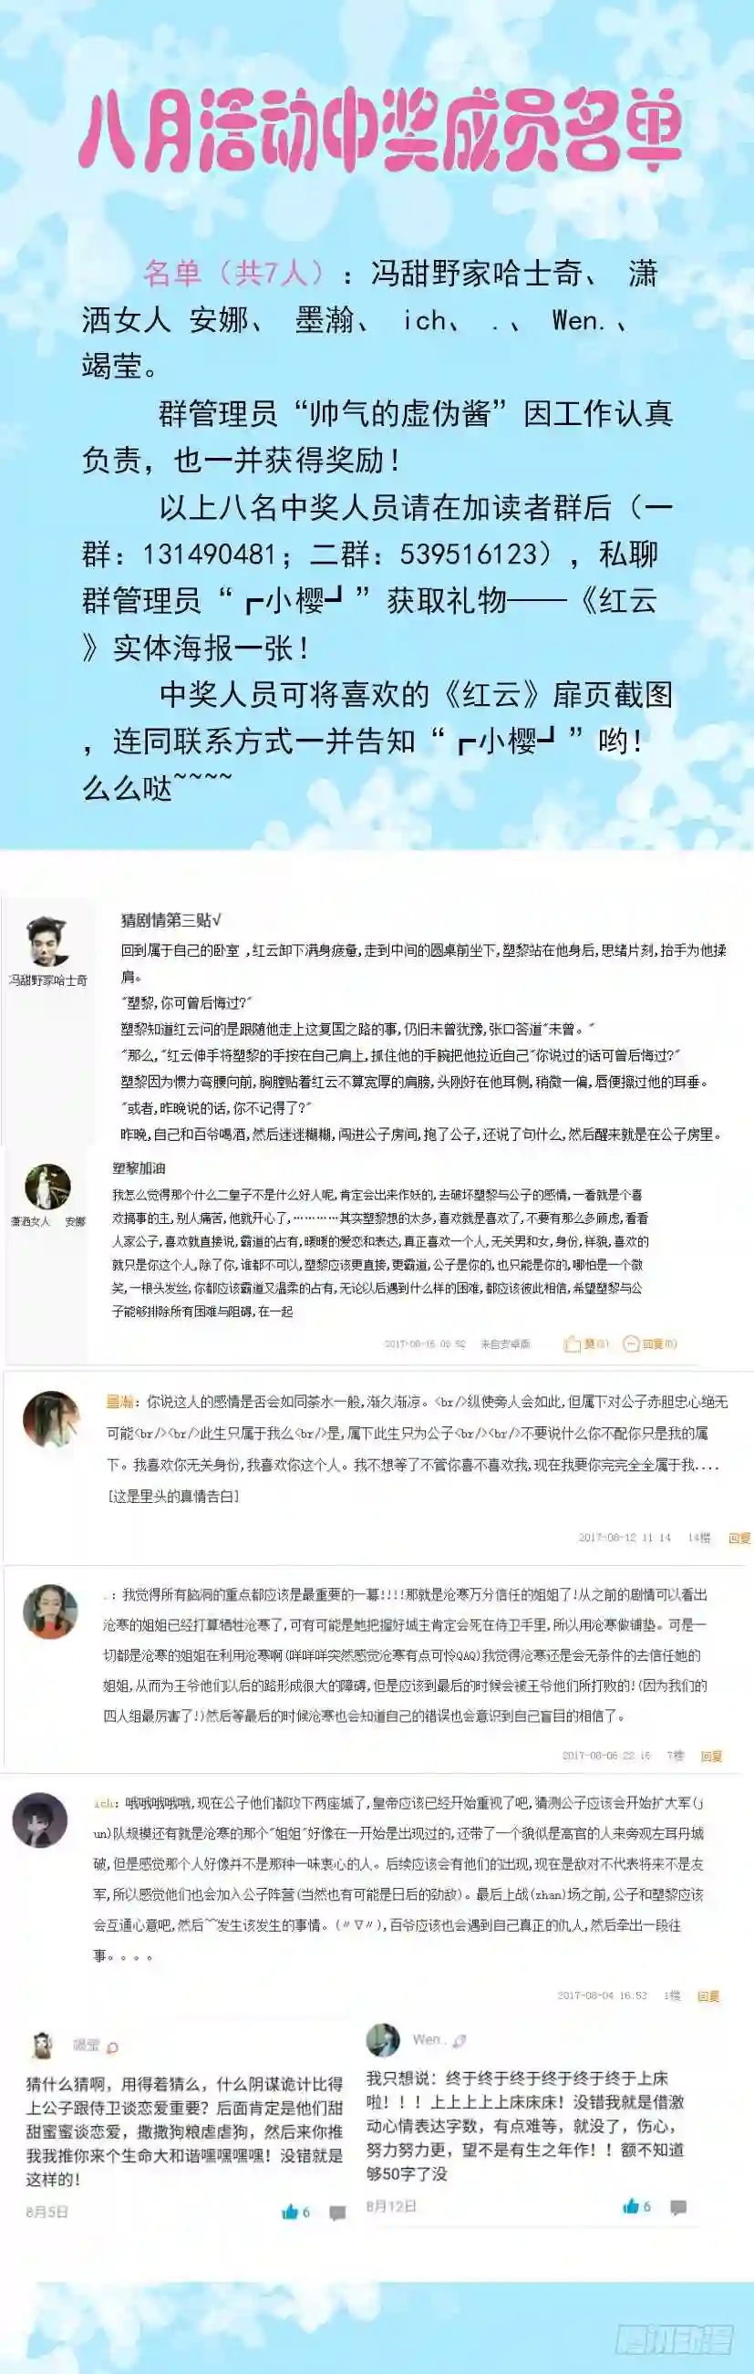Click 回复 on ich's 1楼 comment
Screen dimensions: 754x2374
click(x=708, y=1996)
